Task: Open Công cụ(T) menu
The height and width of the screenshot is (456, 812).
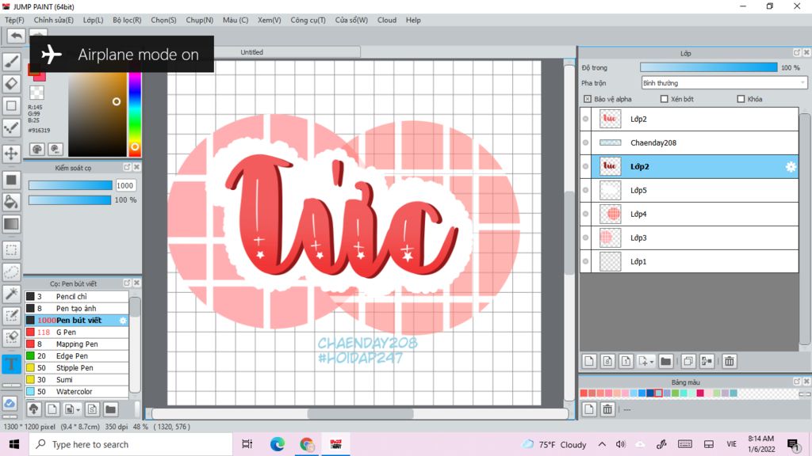Action: coord(308,20)
